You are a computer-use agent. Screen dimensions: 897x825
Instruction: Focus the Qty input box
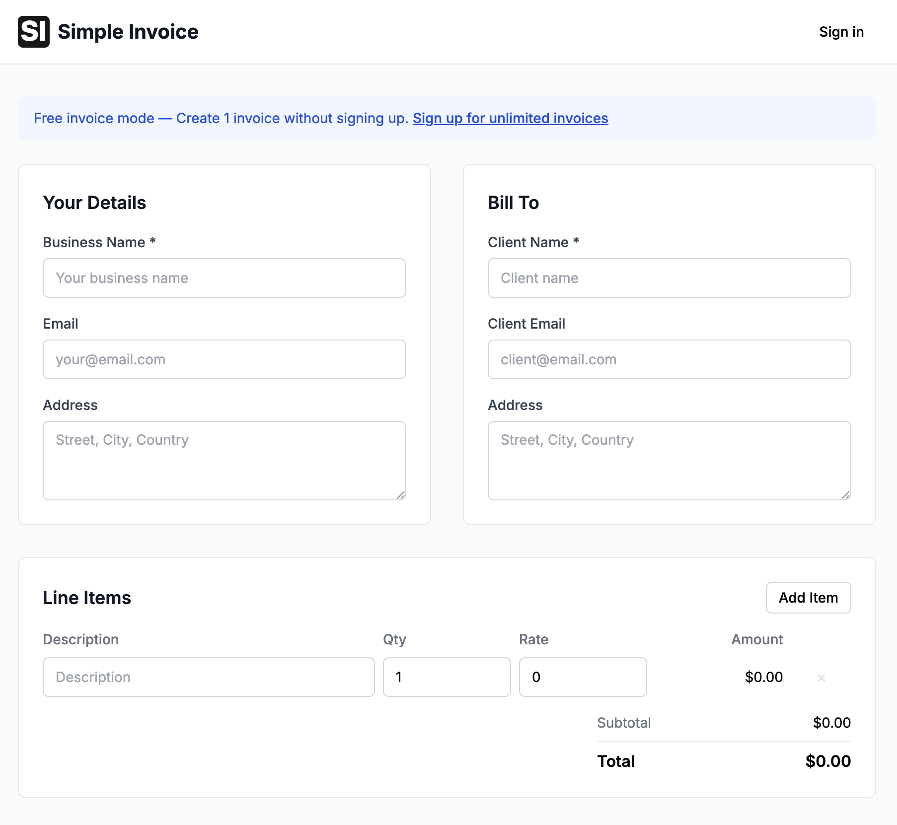[447, 677]
